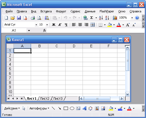The height and width of the screenshot is (118, 146).
Task: Expand the font size 10 dropdown
Action: tap(47, 25)
